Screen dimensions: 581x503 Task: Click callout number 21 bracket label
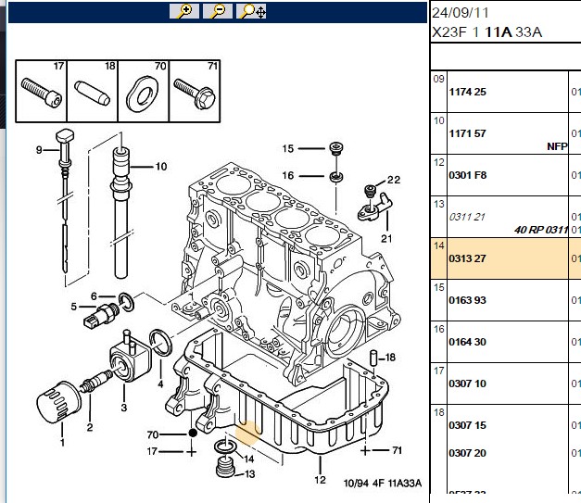point(386,239)
